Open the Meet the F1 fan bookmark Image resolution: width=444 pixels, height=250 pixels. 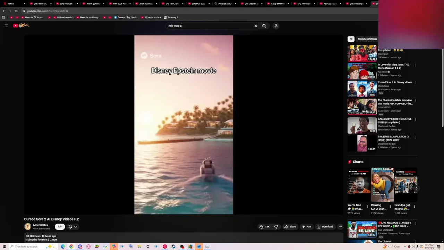(x=32, y=17)
